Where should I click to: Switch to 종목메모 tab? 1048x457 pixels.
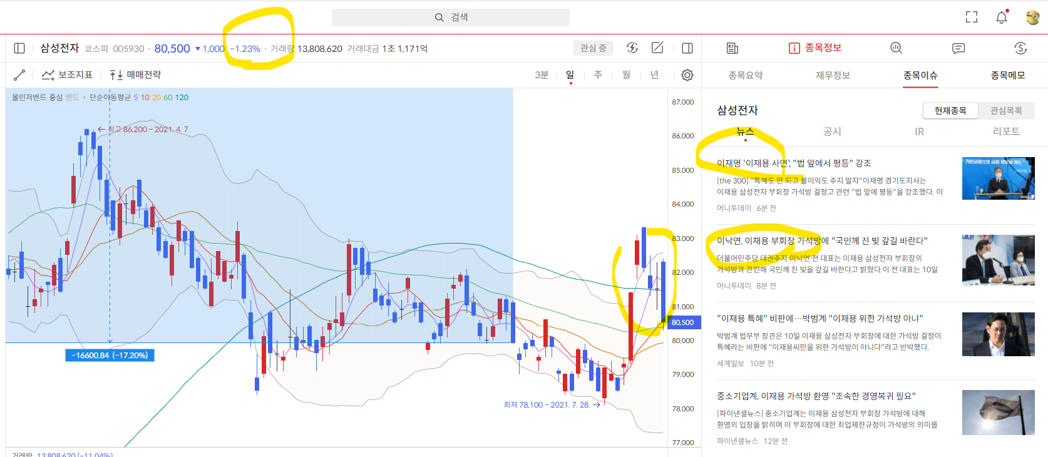(x=1008, y=75)
